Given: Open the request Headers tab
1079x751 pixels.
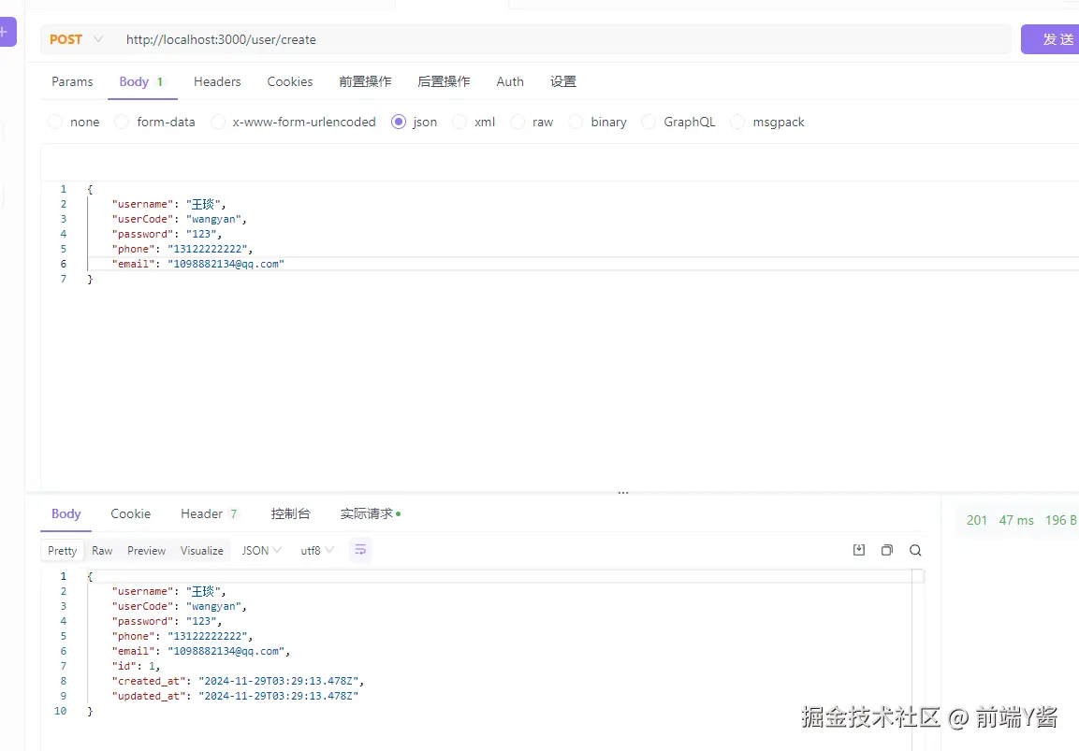Looking at the screenshot, I should (217, 82).
